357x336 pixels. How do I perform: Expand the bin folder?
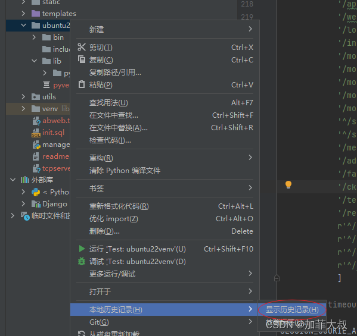(34, 37)
